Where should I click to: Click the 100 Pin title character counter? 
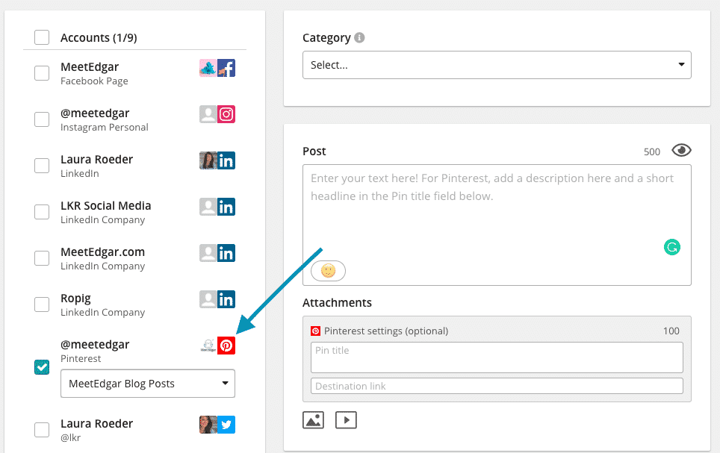tap(671, 331)
